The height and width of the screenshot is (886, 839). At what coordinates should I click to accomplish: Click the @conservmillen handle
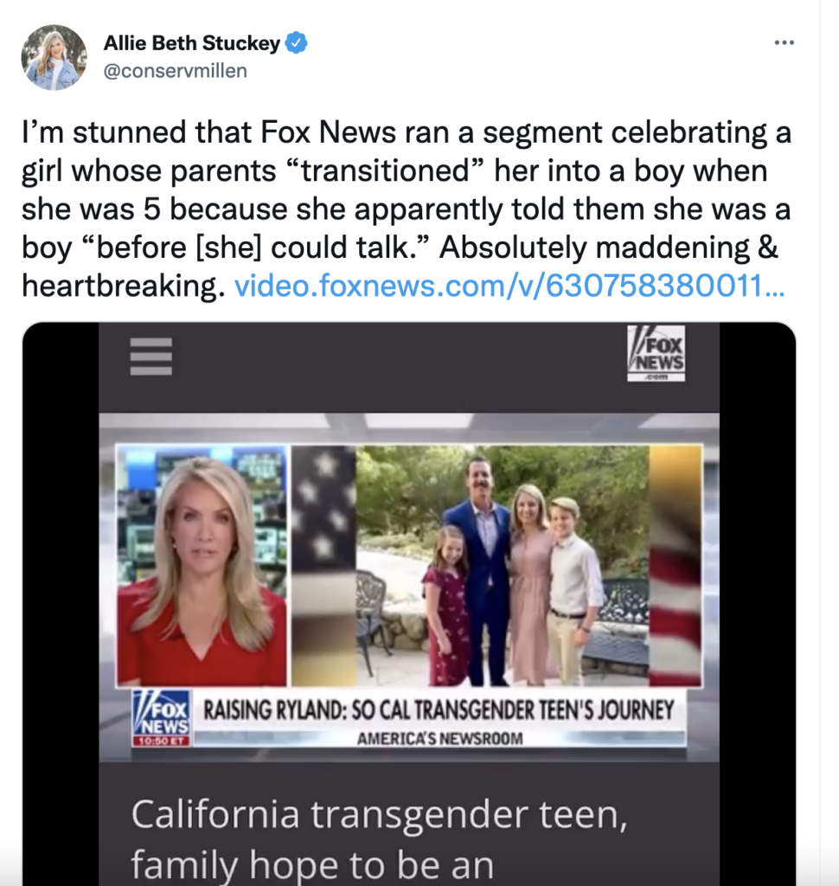(x=176, y=71)
